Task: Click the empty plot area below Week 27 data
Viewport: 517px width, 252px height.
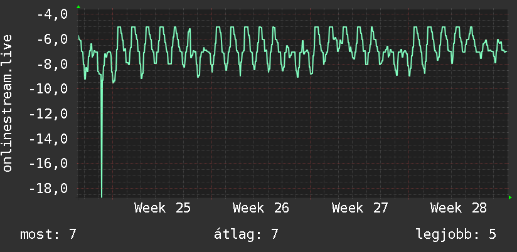Action: (360, 139)
